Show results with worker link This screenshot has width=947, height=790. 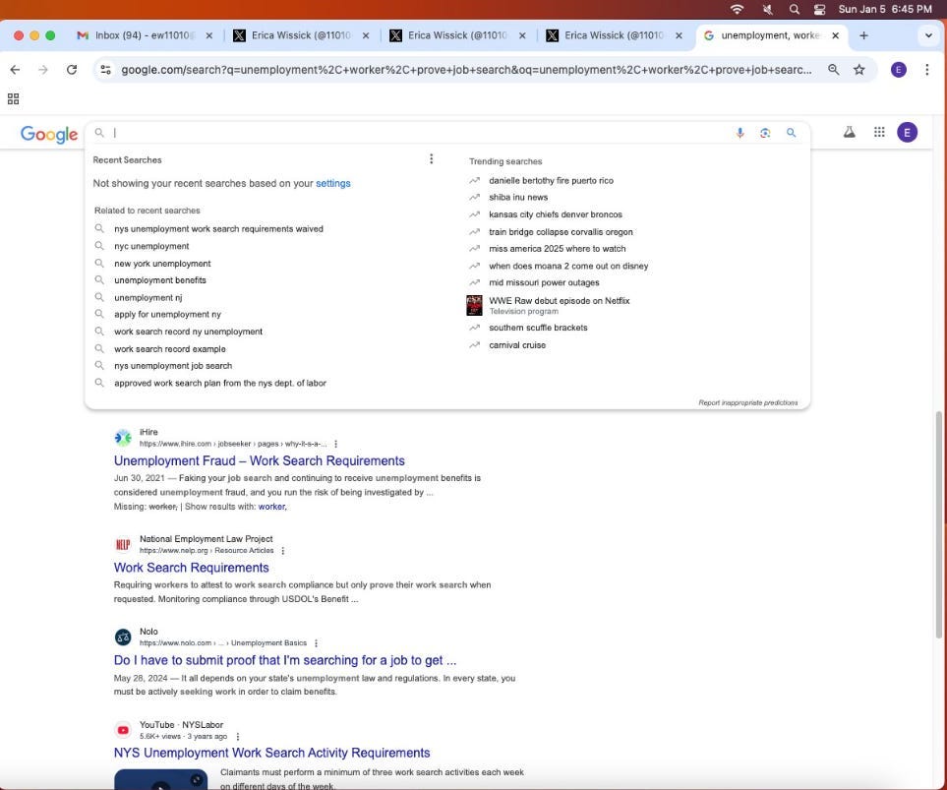click(x=272, y=507)
